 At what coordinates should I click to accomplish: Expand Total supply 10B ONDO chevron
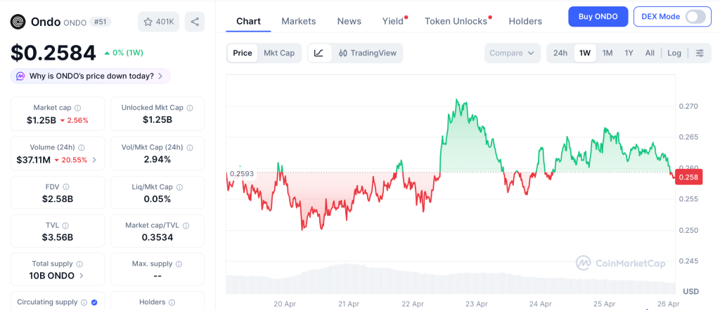82,276
